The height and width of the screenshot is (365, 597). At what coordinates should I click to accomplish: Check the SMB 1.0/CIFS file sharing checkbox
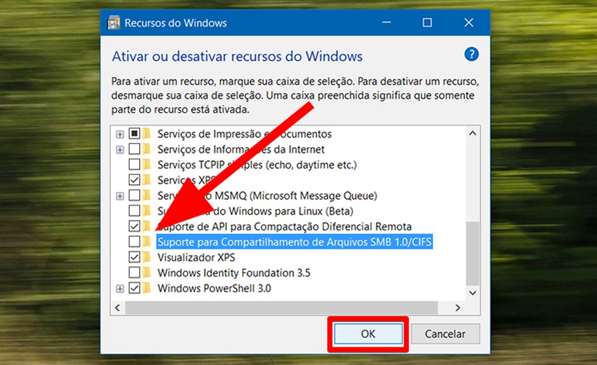[135, 242]
